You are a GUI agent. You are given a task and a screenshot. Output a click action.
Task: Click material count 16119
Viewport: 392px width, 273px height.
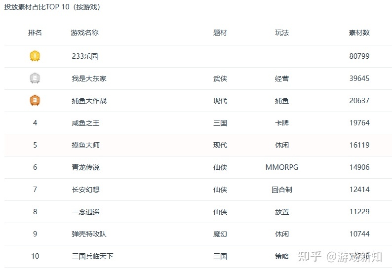click(359, 145)
